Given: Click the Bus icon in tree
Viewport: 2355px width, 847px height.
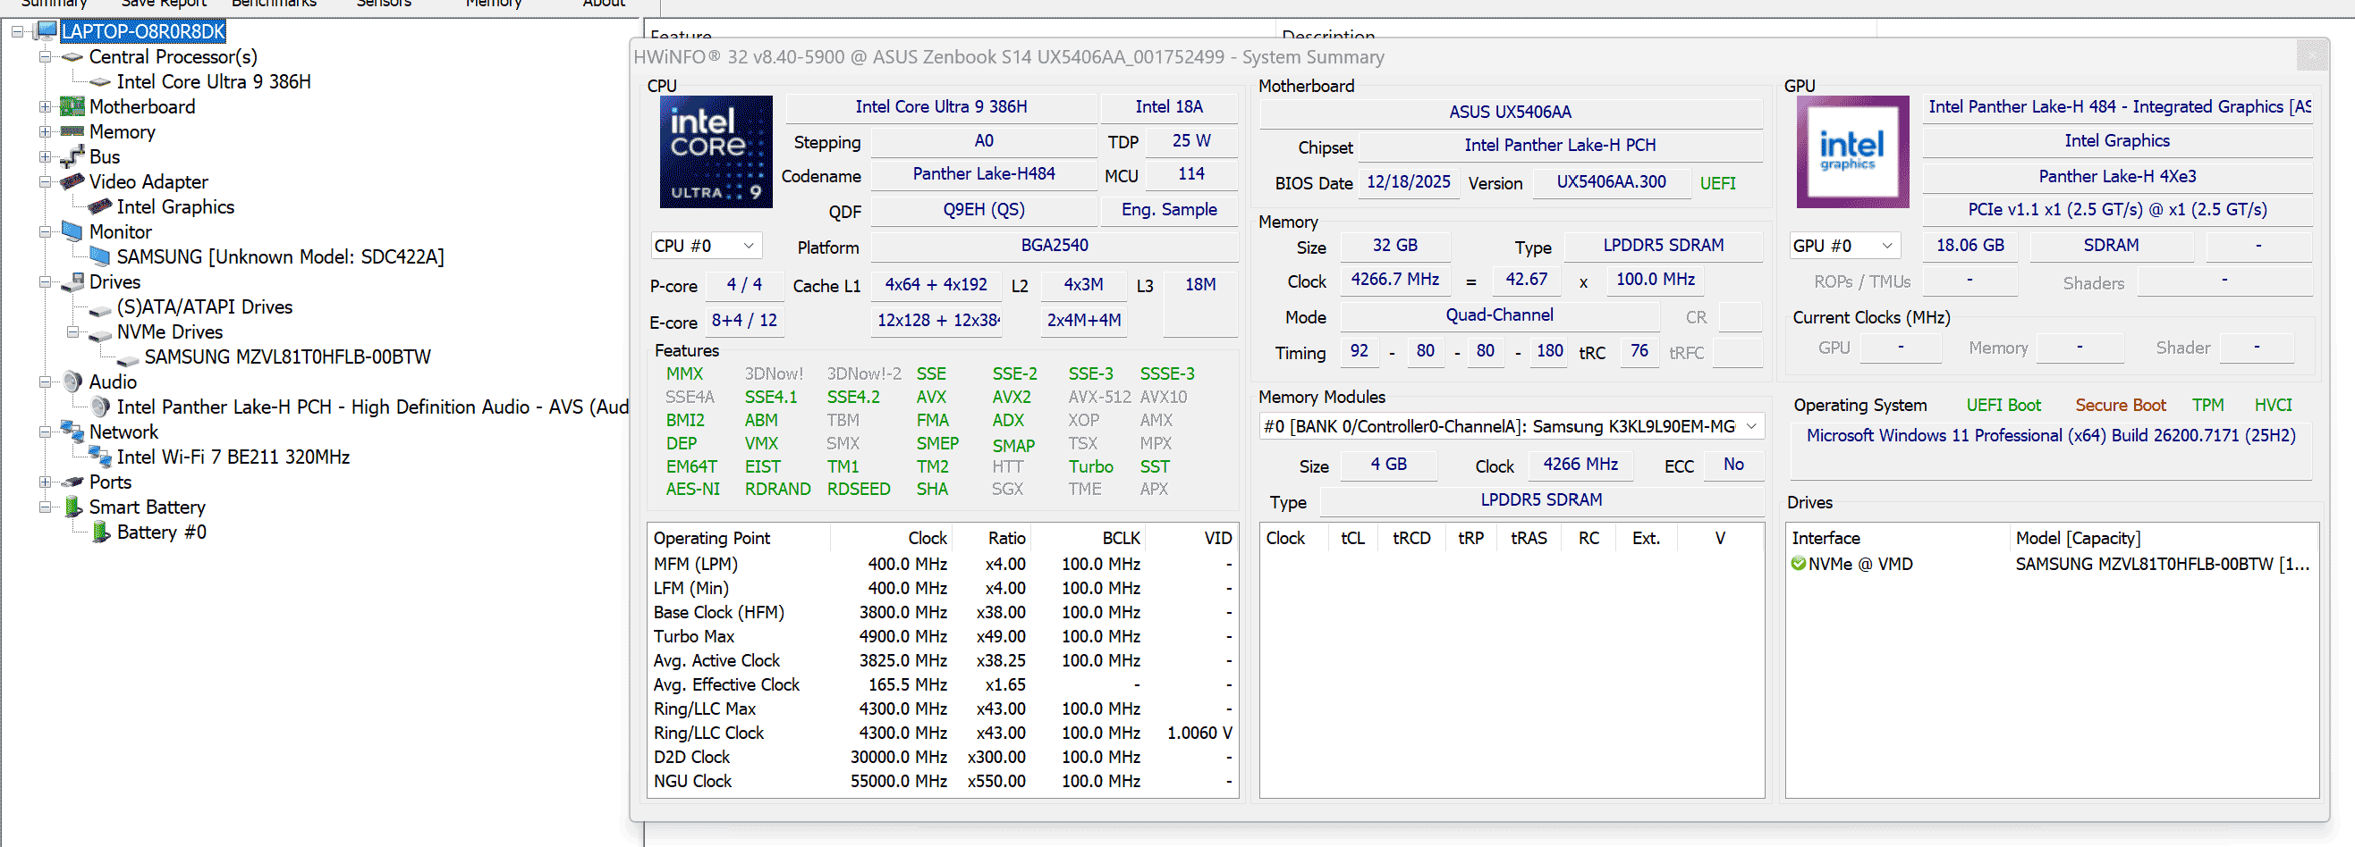Looking at the screenshot, I should pos(72,157).
